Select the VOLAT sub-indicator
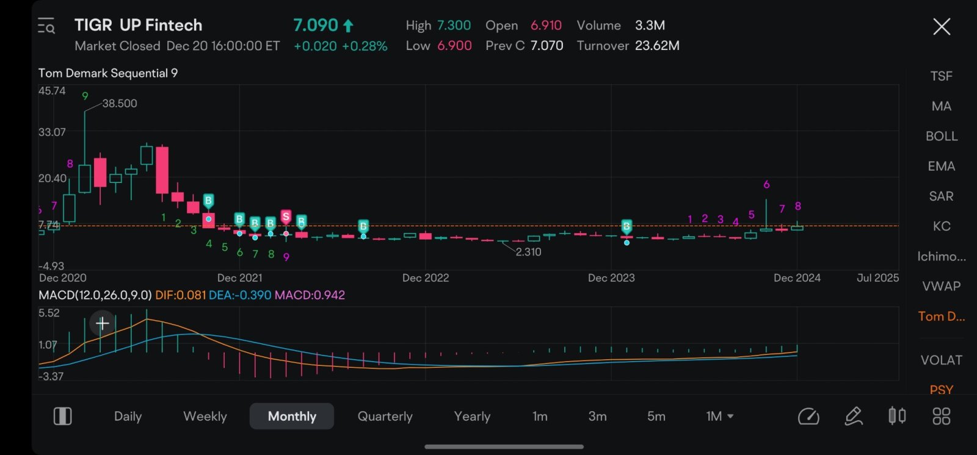977x455 pixels. 941,360
